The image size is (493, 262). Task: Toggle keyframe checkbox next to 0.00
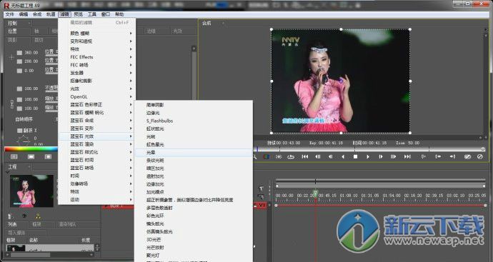(19, 71)
